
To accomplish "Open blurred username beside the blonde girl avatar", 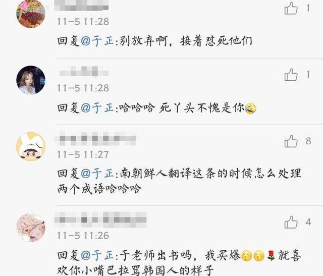I will tap(84, 71).
